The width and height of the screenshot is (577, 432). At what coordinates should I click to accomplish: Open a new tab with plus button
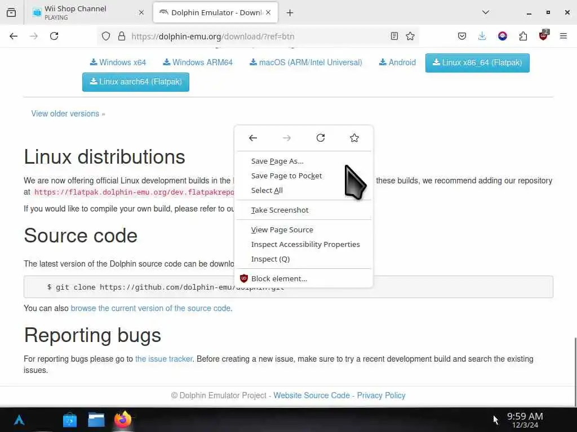tap(290, 13)
